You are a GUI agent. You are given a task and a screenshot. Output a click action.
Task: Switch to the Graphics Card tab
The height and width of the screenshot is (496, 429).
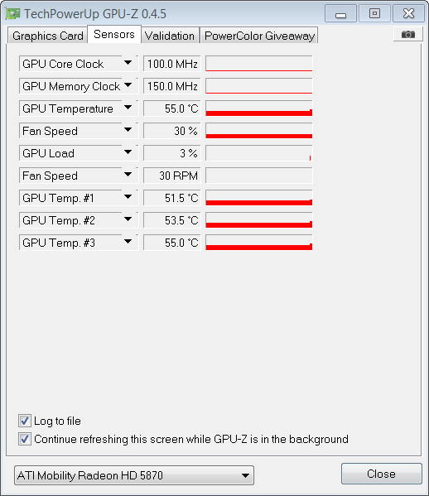coord(47,36)
